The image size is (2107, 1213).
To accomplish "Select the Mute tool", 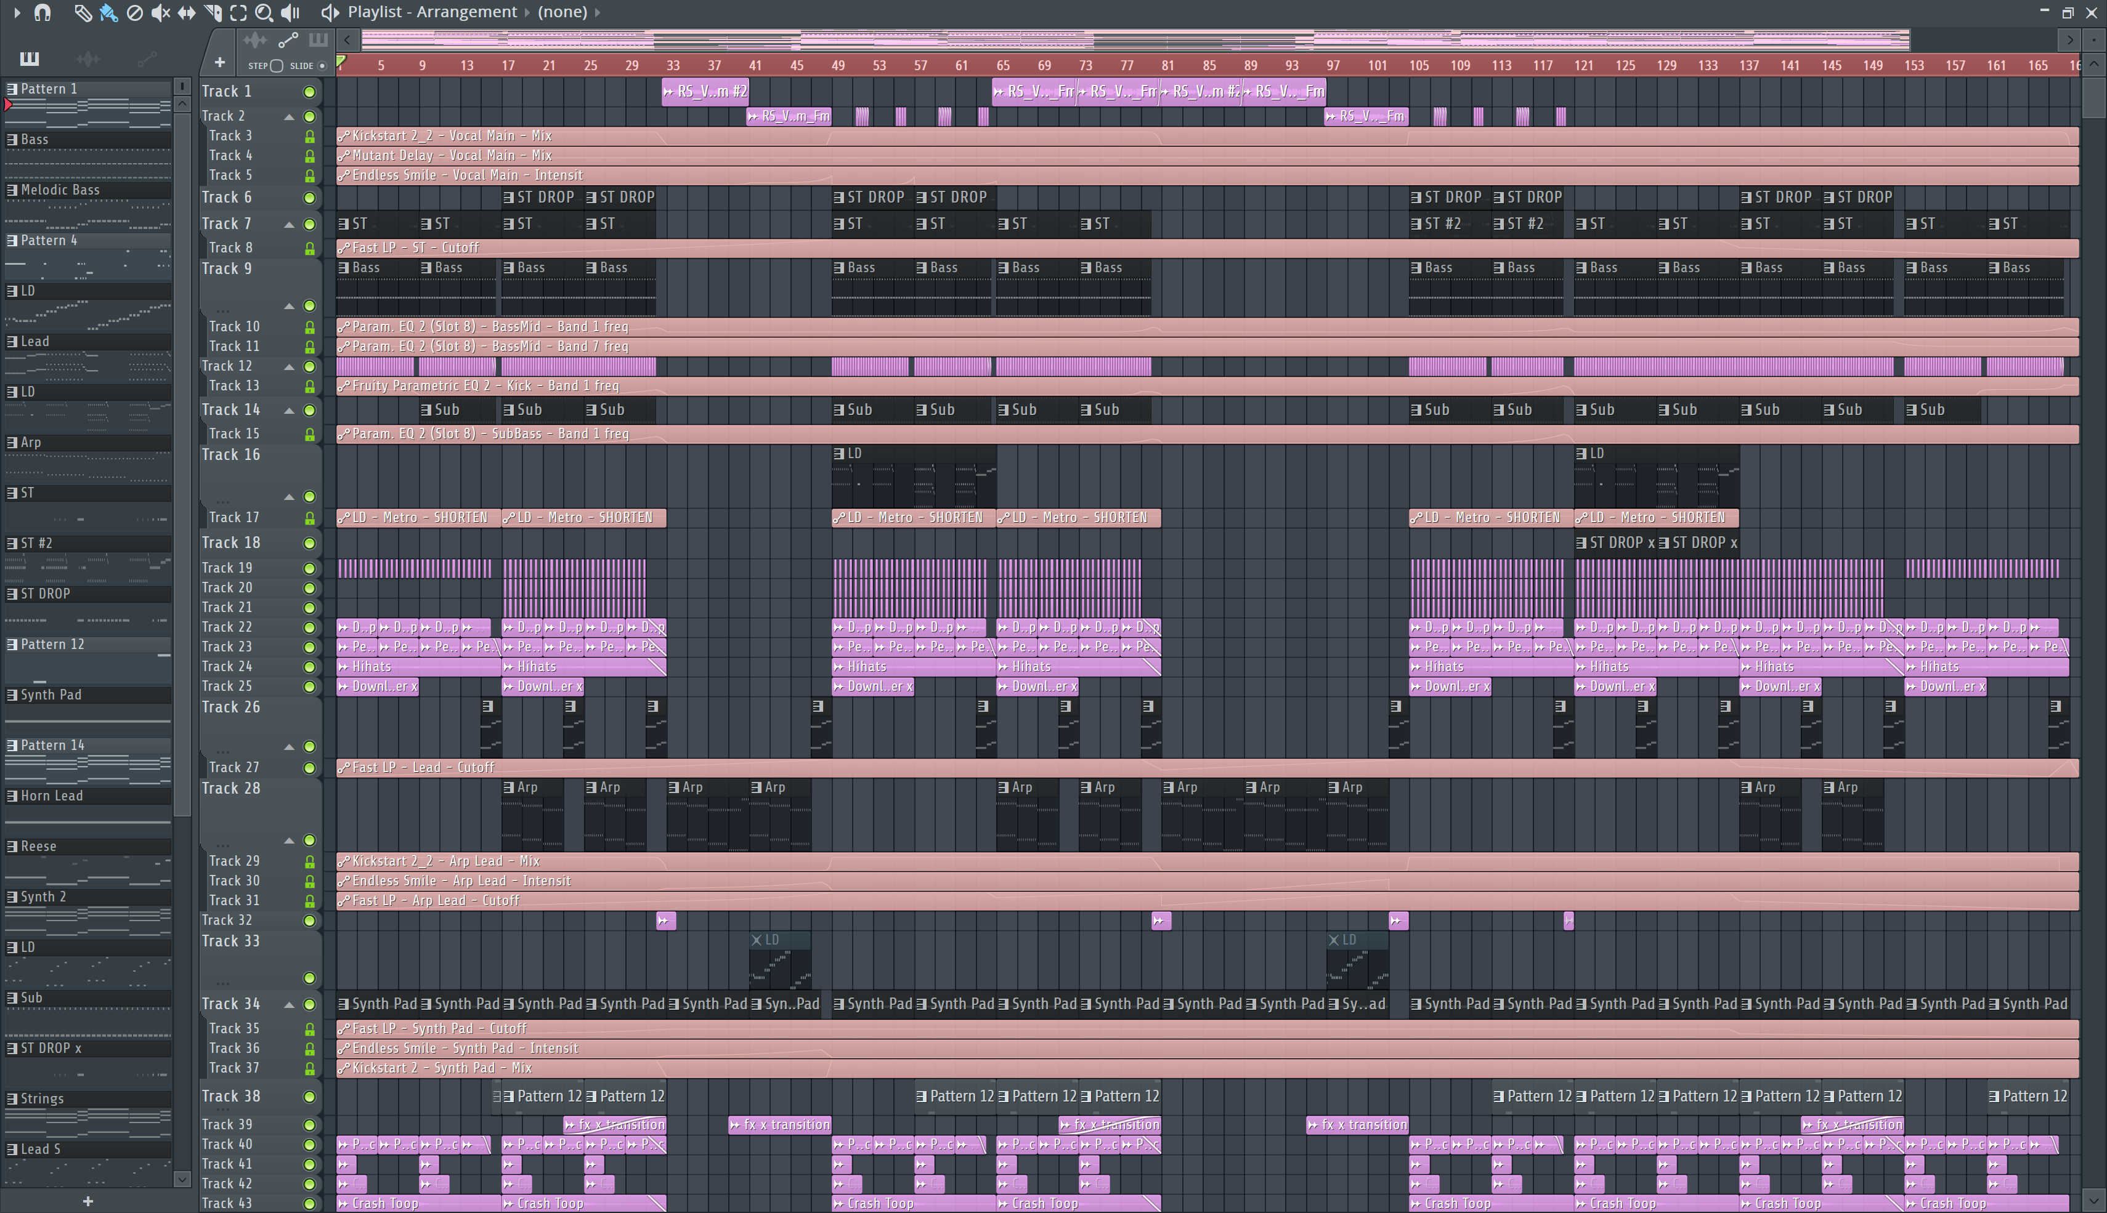I will tap(160, 12).
